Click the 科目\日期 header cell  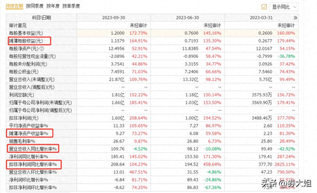pyautogui.click(x=41, y=18)
